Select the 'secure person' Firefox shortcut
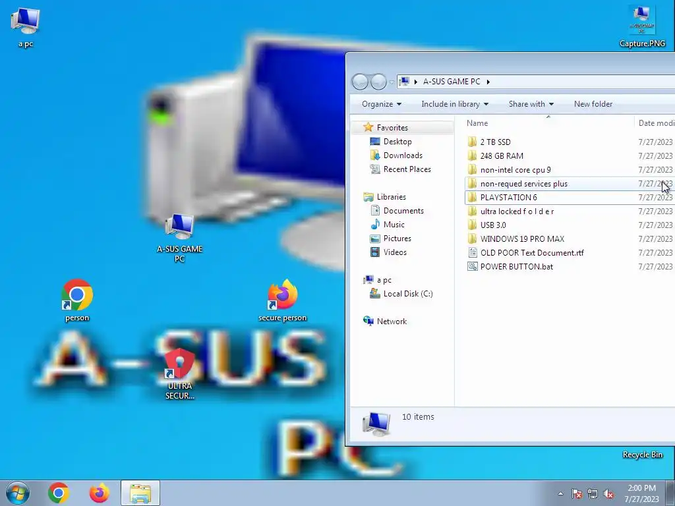 pos(282,300)
